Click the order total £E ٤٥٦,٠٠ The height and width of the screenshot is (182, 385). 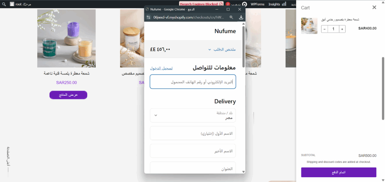[x=160, y=49]
